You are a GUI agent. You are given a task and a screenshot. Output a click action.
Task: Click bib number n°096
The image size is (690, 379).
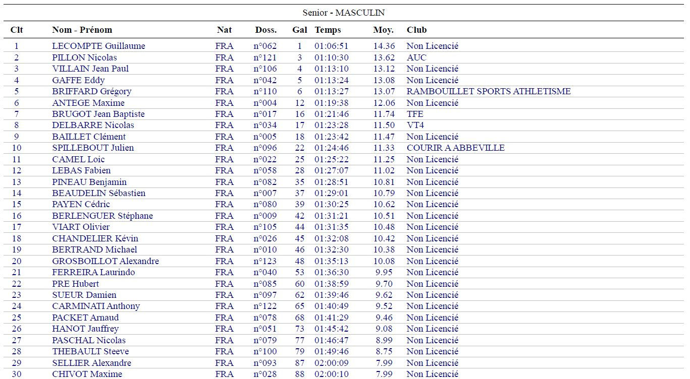coord(265,148)
